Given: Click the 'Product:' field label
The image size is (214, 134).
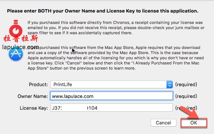Looking at the screenshot, I should pyautogui.click(x=38, y=84).
